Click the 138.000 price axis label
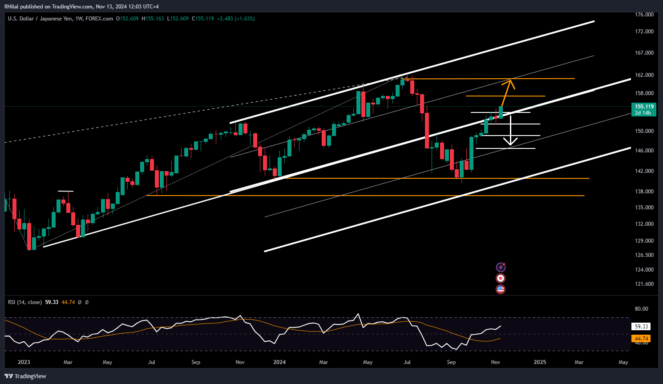Screen dimensions: 663x384 (x=644, y=192)
